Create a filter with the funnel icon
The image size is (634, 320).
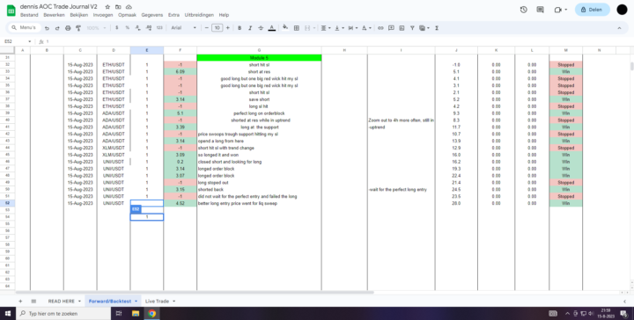pos(412,28)
